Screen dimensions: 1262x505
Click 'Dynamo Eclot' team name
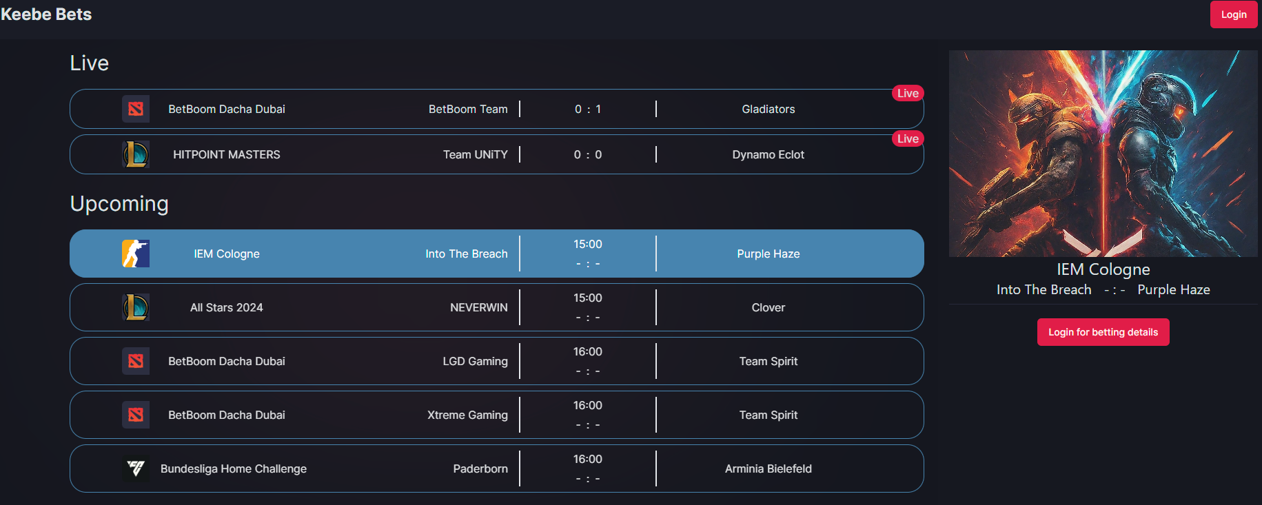click(769, 154)
